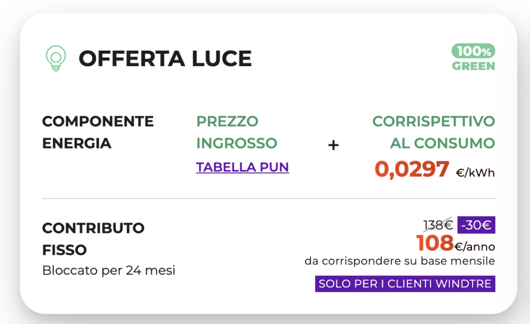Click the horizontal divider line
The height and width of the screenshot is (324, 530).
click(x=269, y=199)
